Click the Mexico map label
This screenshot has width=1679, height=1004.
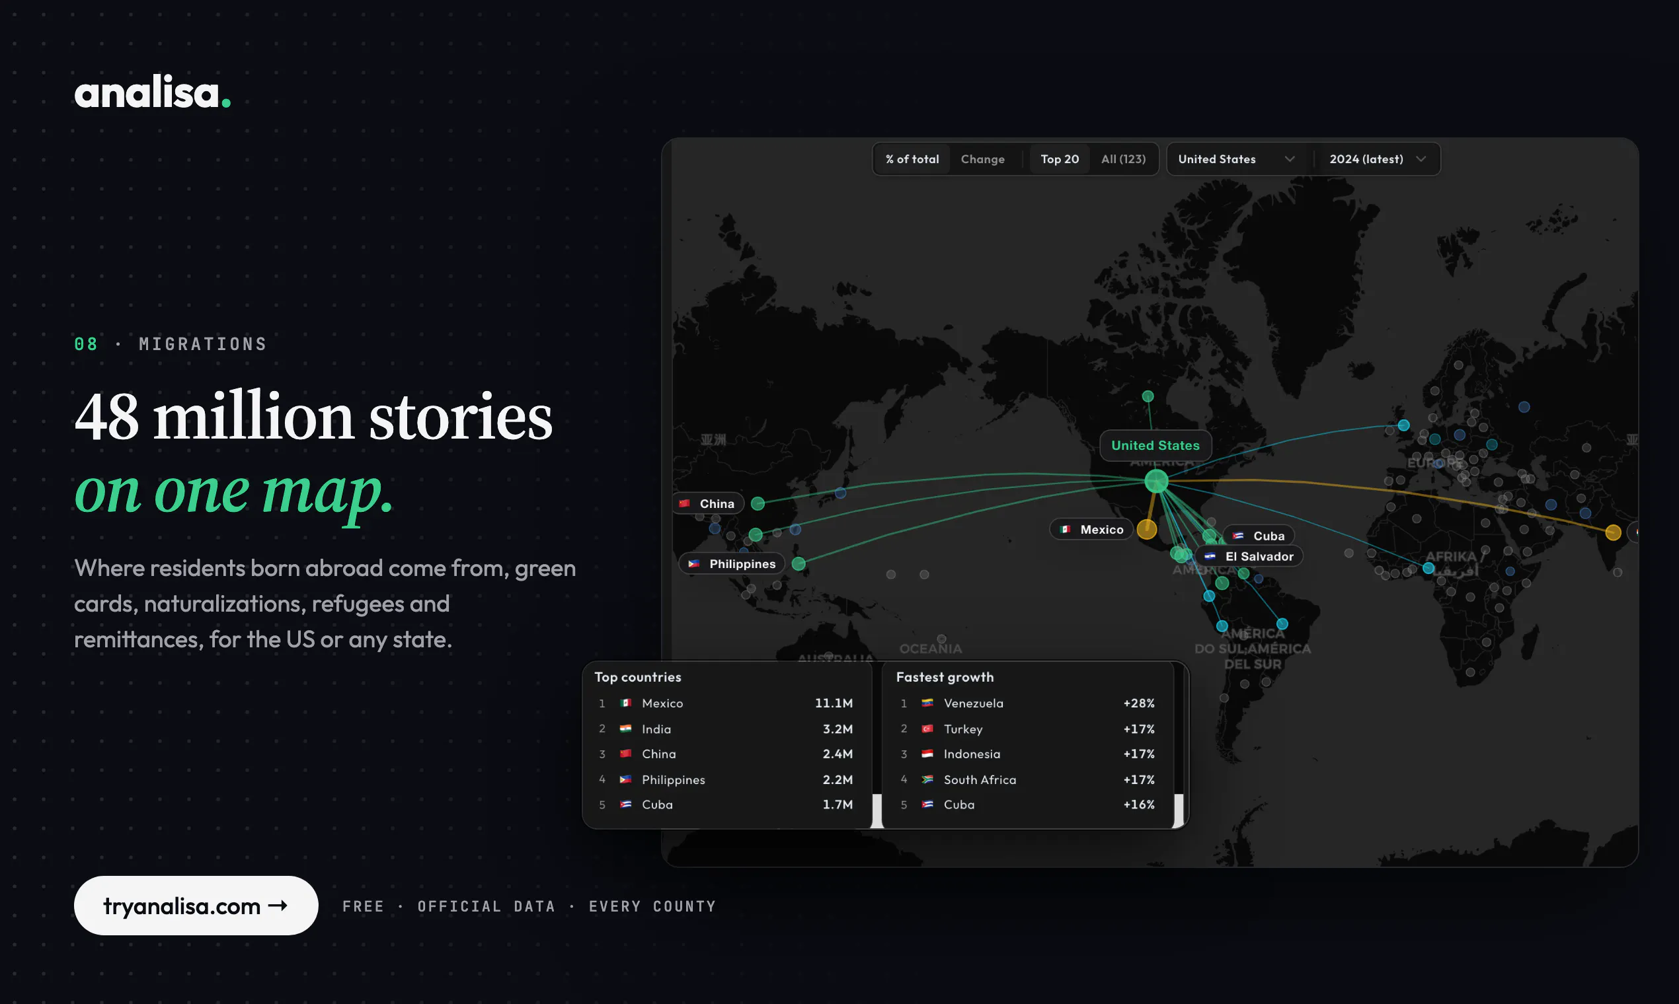coord(1092,529)
